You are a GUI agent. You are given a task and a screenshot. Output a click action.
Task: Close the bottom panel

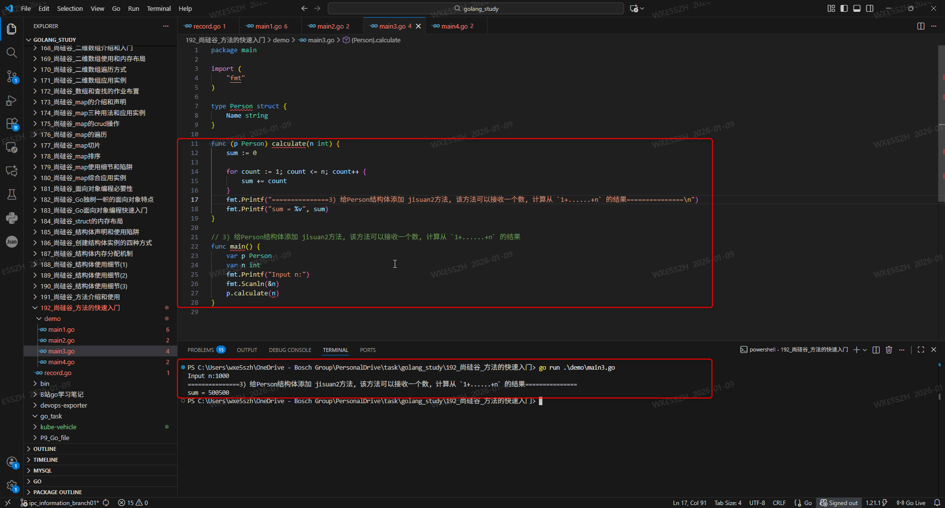[x=934, y=350]
